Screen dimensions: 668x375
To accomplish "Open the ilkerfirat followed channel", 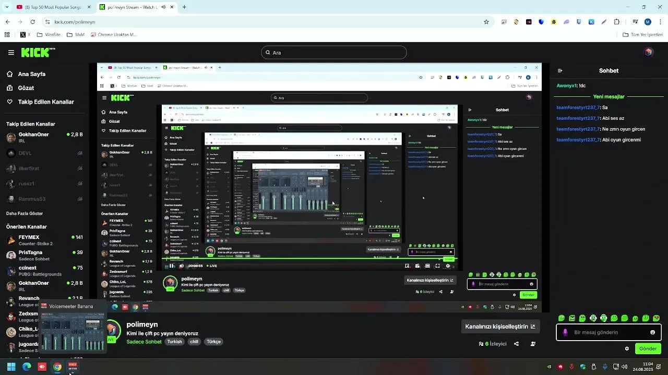I will pyautogui.click(x=44, y=168).
